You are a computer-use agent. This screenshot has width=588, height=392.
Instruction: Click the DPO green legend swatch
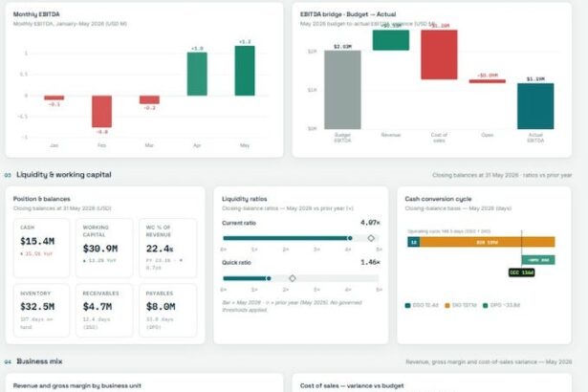[x=486, y=305]
